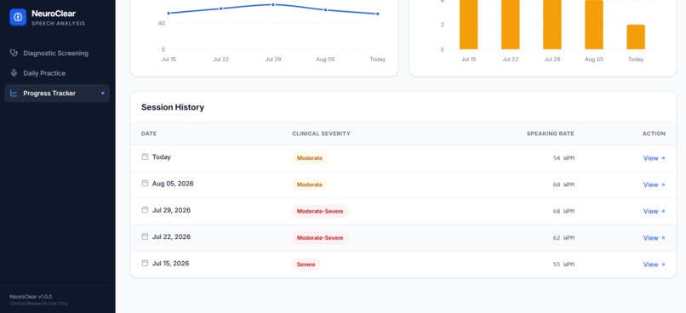Click the Progress Tracker chart icon
The width and height of the screenshot is (686, 313).
pos(14,93)
